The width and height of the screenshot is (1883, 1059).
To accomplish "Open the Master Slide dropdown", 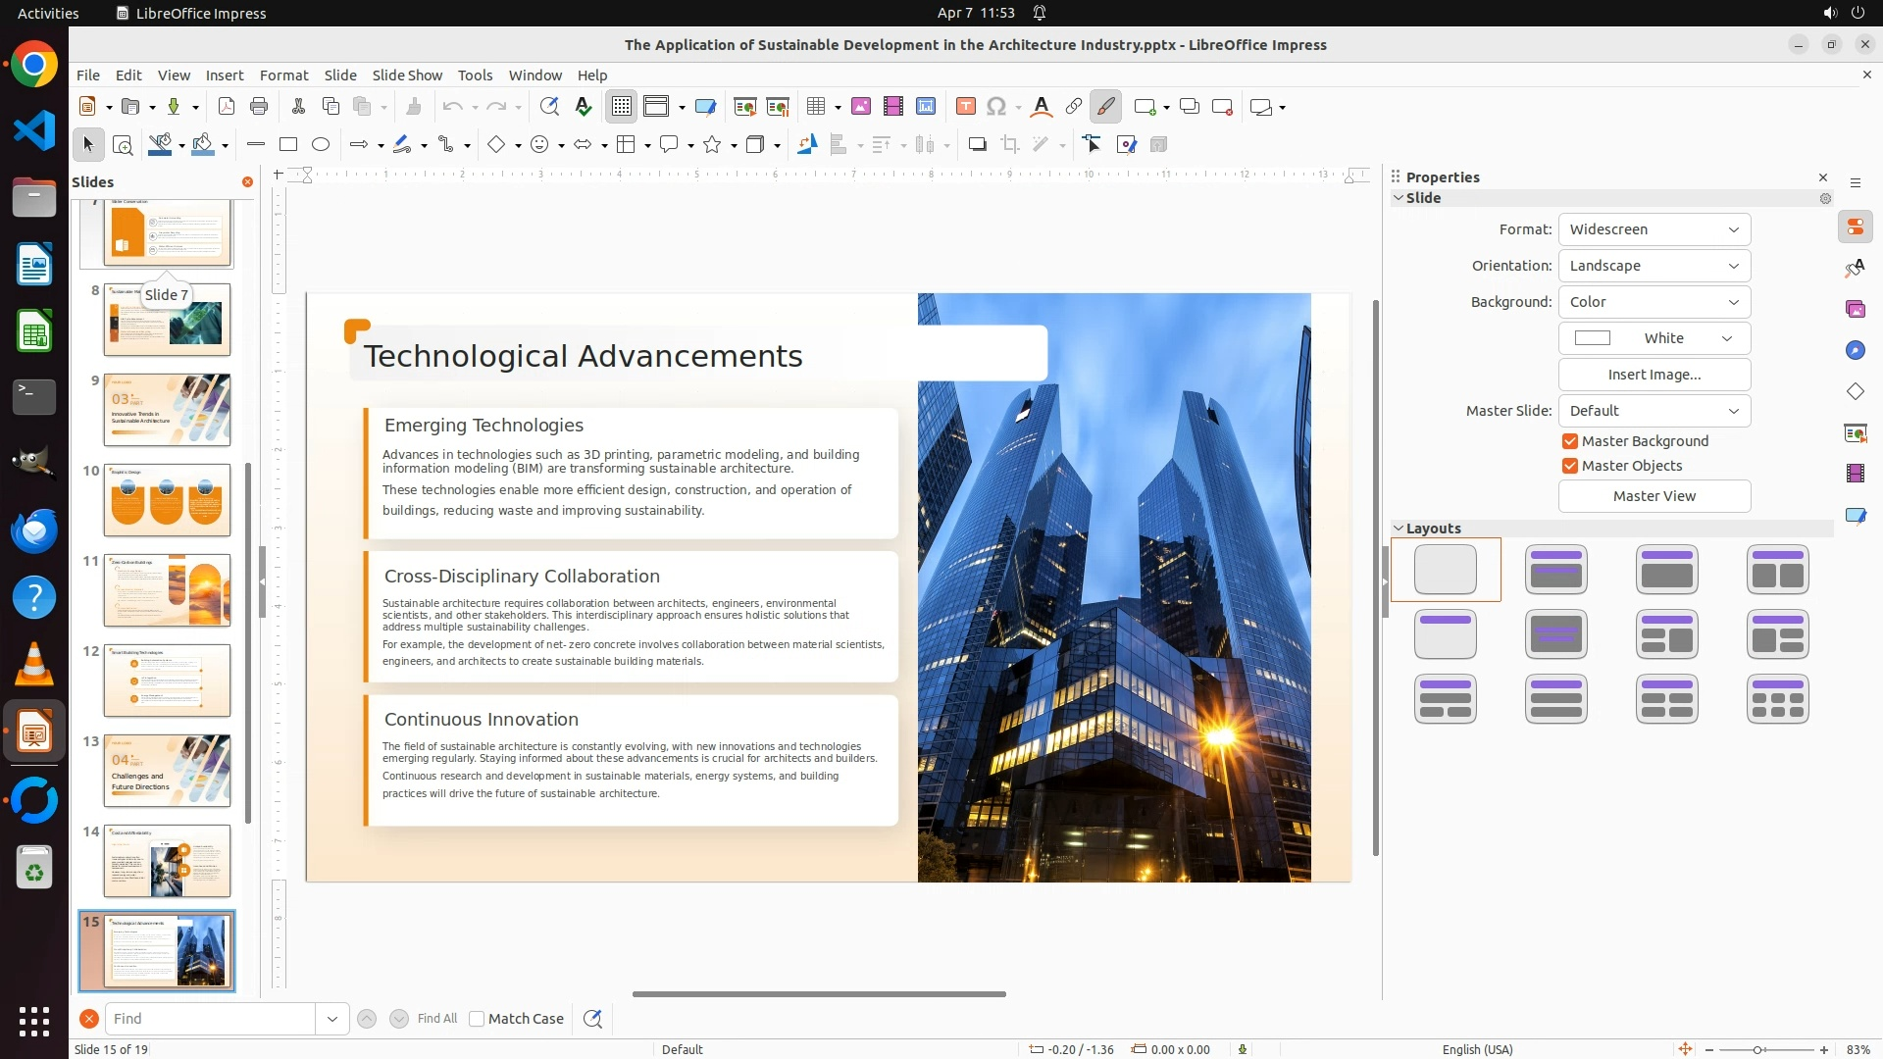I will 1654,411.
